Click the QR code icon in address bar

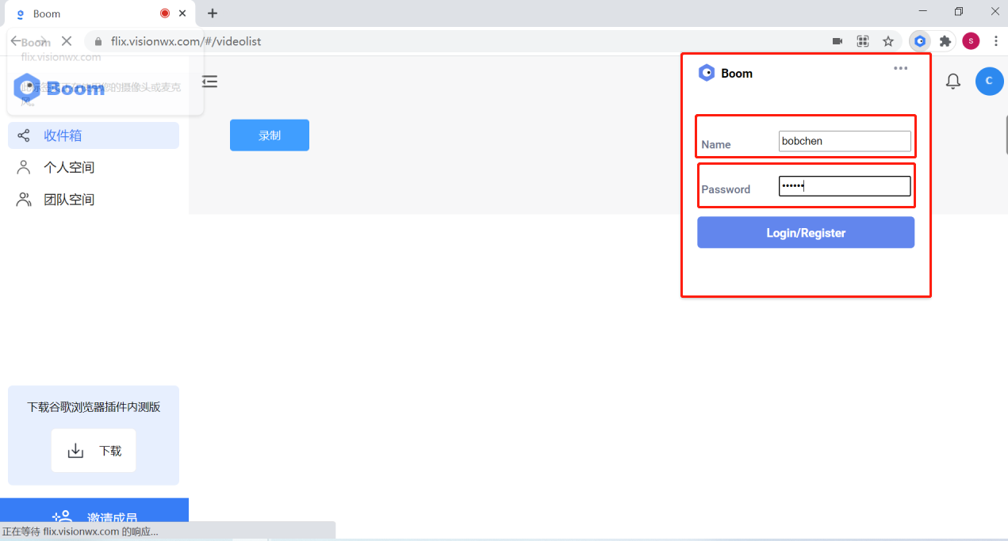click(863, 41)
